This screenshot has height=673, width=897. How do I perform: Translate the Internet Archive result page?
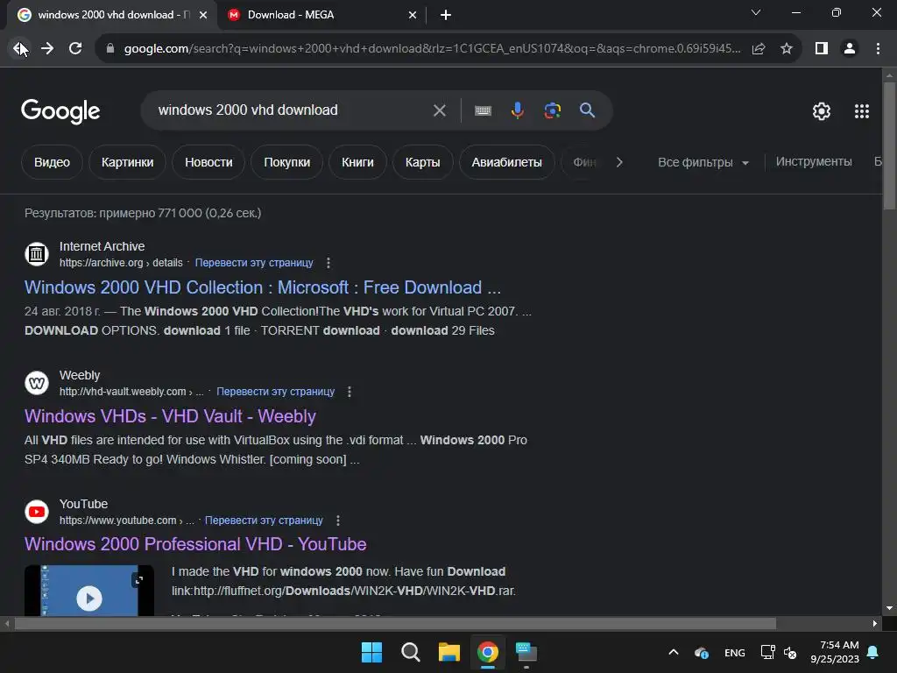254,263
